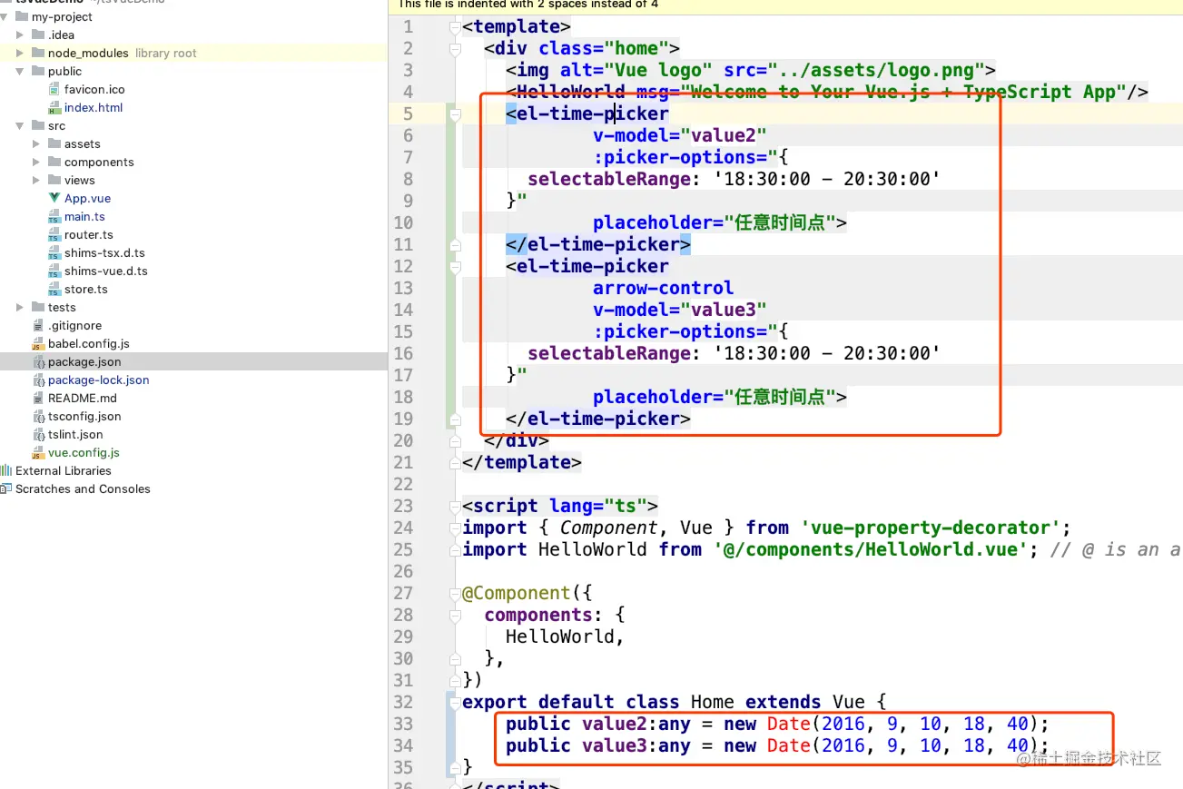Select the components folder name
This screenshot has height=789, width=1183.
(99, 163)
